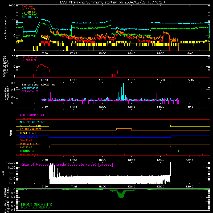The height and width of the screenshot is (213, 213).
Task: Click the SAA FLAG label
Action: [x=26, y=140]
